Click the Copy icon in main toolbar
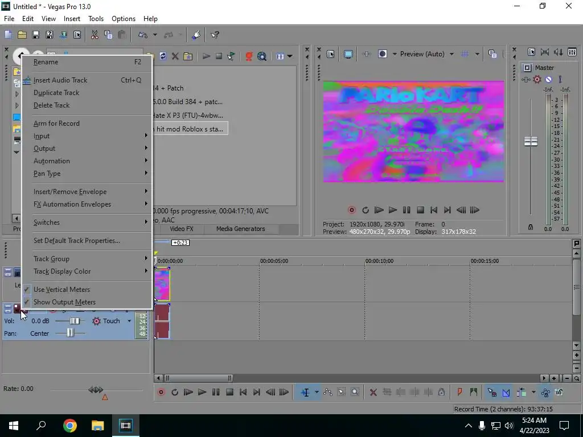583x437 pixels. point(108,35)
